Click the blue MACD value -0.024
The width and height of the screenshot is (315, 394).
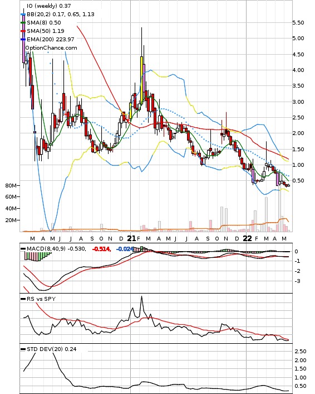point(125,249)
